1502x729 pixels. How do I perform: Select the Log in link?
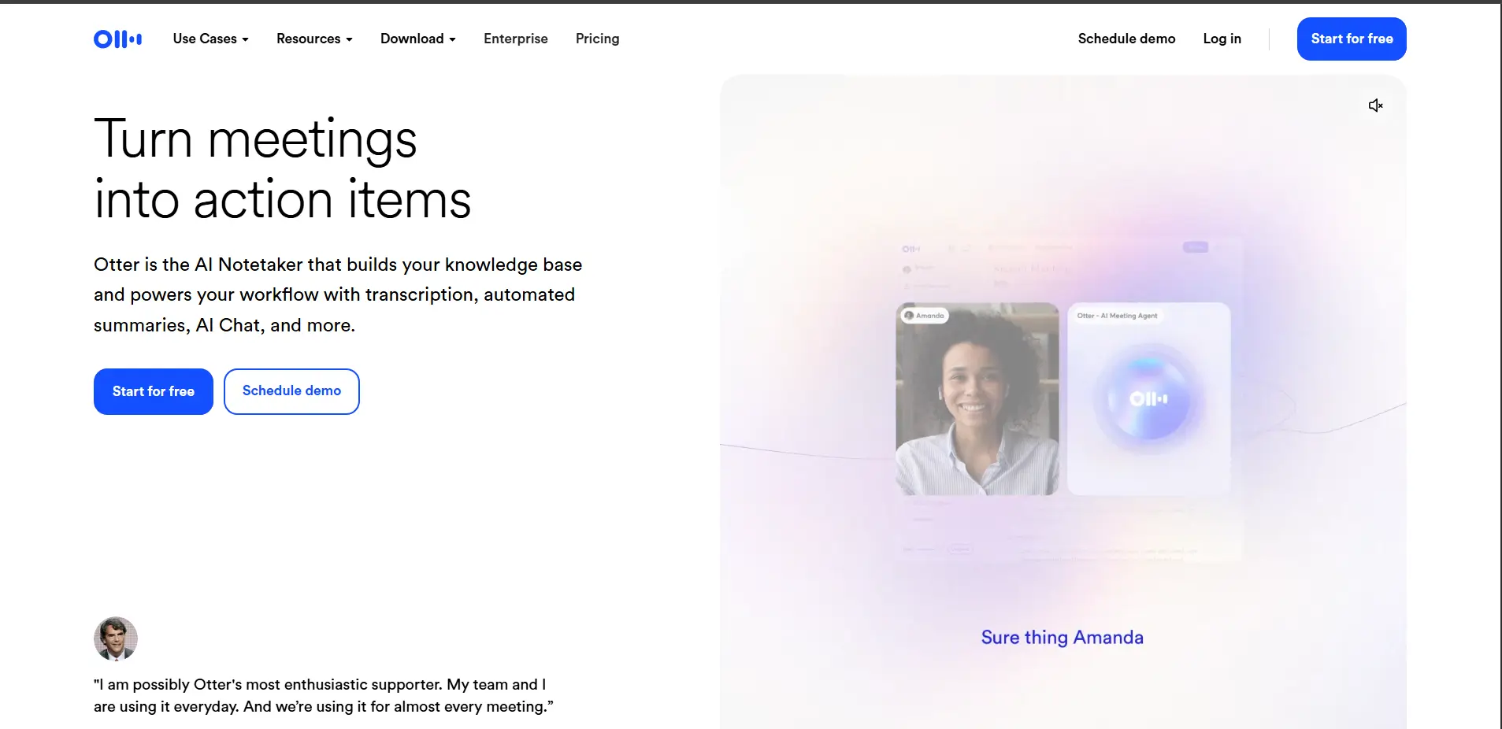tap(1222, 39)
